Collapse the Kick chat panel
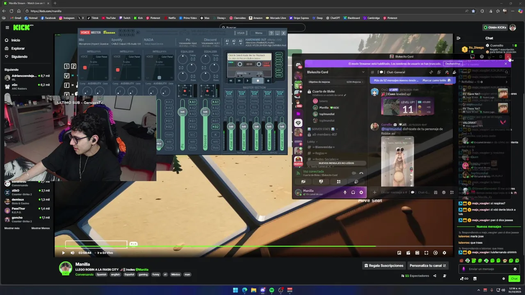 (x=459, y=38)
